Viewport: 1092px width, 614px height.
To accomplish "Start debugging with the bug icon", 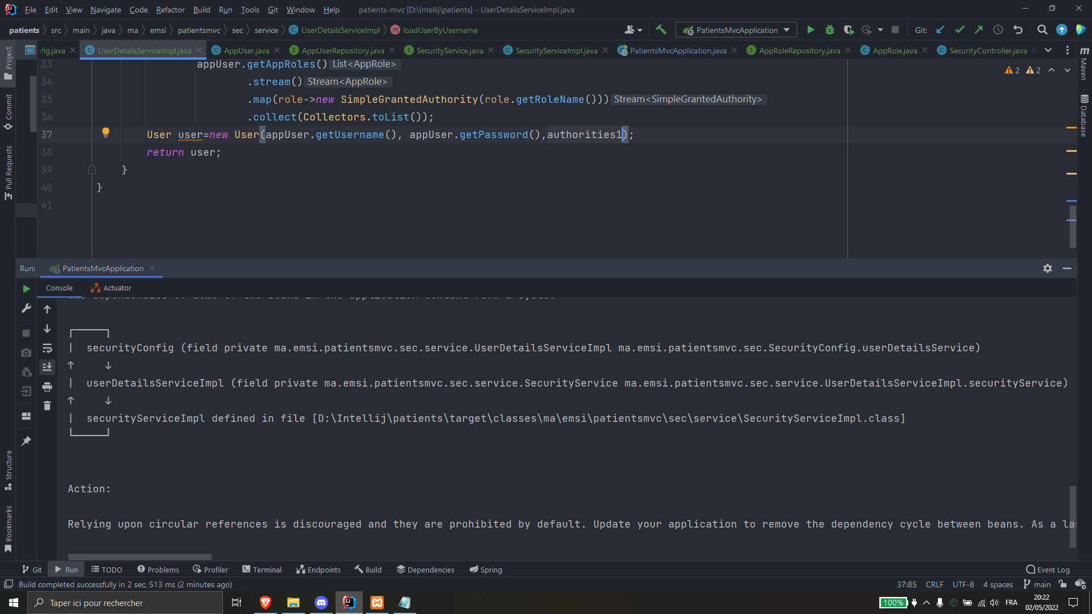I will click(x=830, y=30).
